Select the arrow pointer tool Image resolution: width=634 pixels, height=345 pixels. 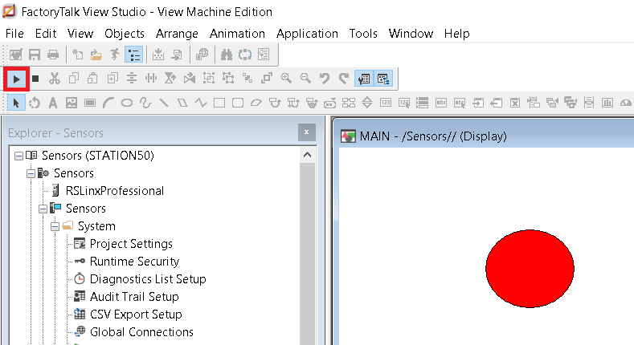(x=16, y=103)
